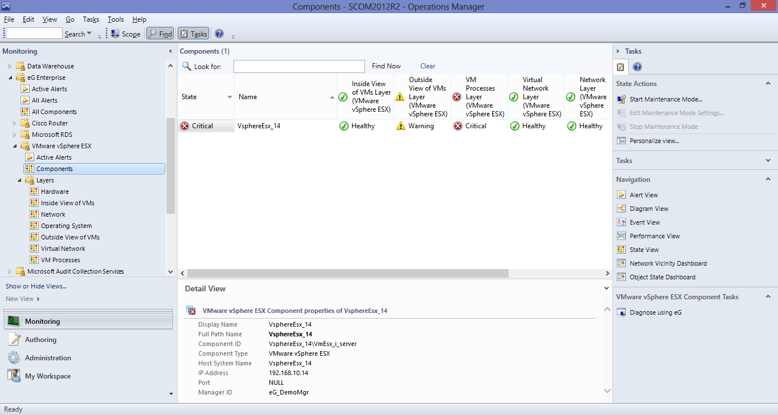Viewport: 778px width, 415px height.
Task: Expand Microsoft Audit Collection Services node
Action: pyautogui.click(x=10, y=271)
